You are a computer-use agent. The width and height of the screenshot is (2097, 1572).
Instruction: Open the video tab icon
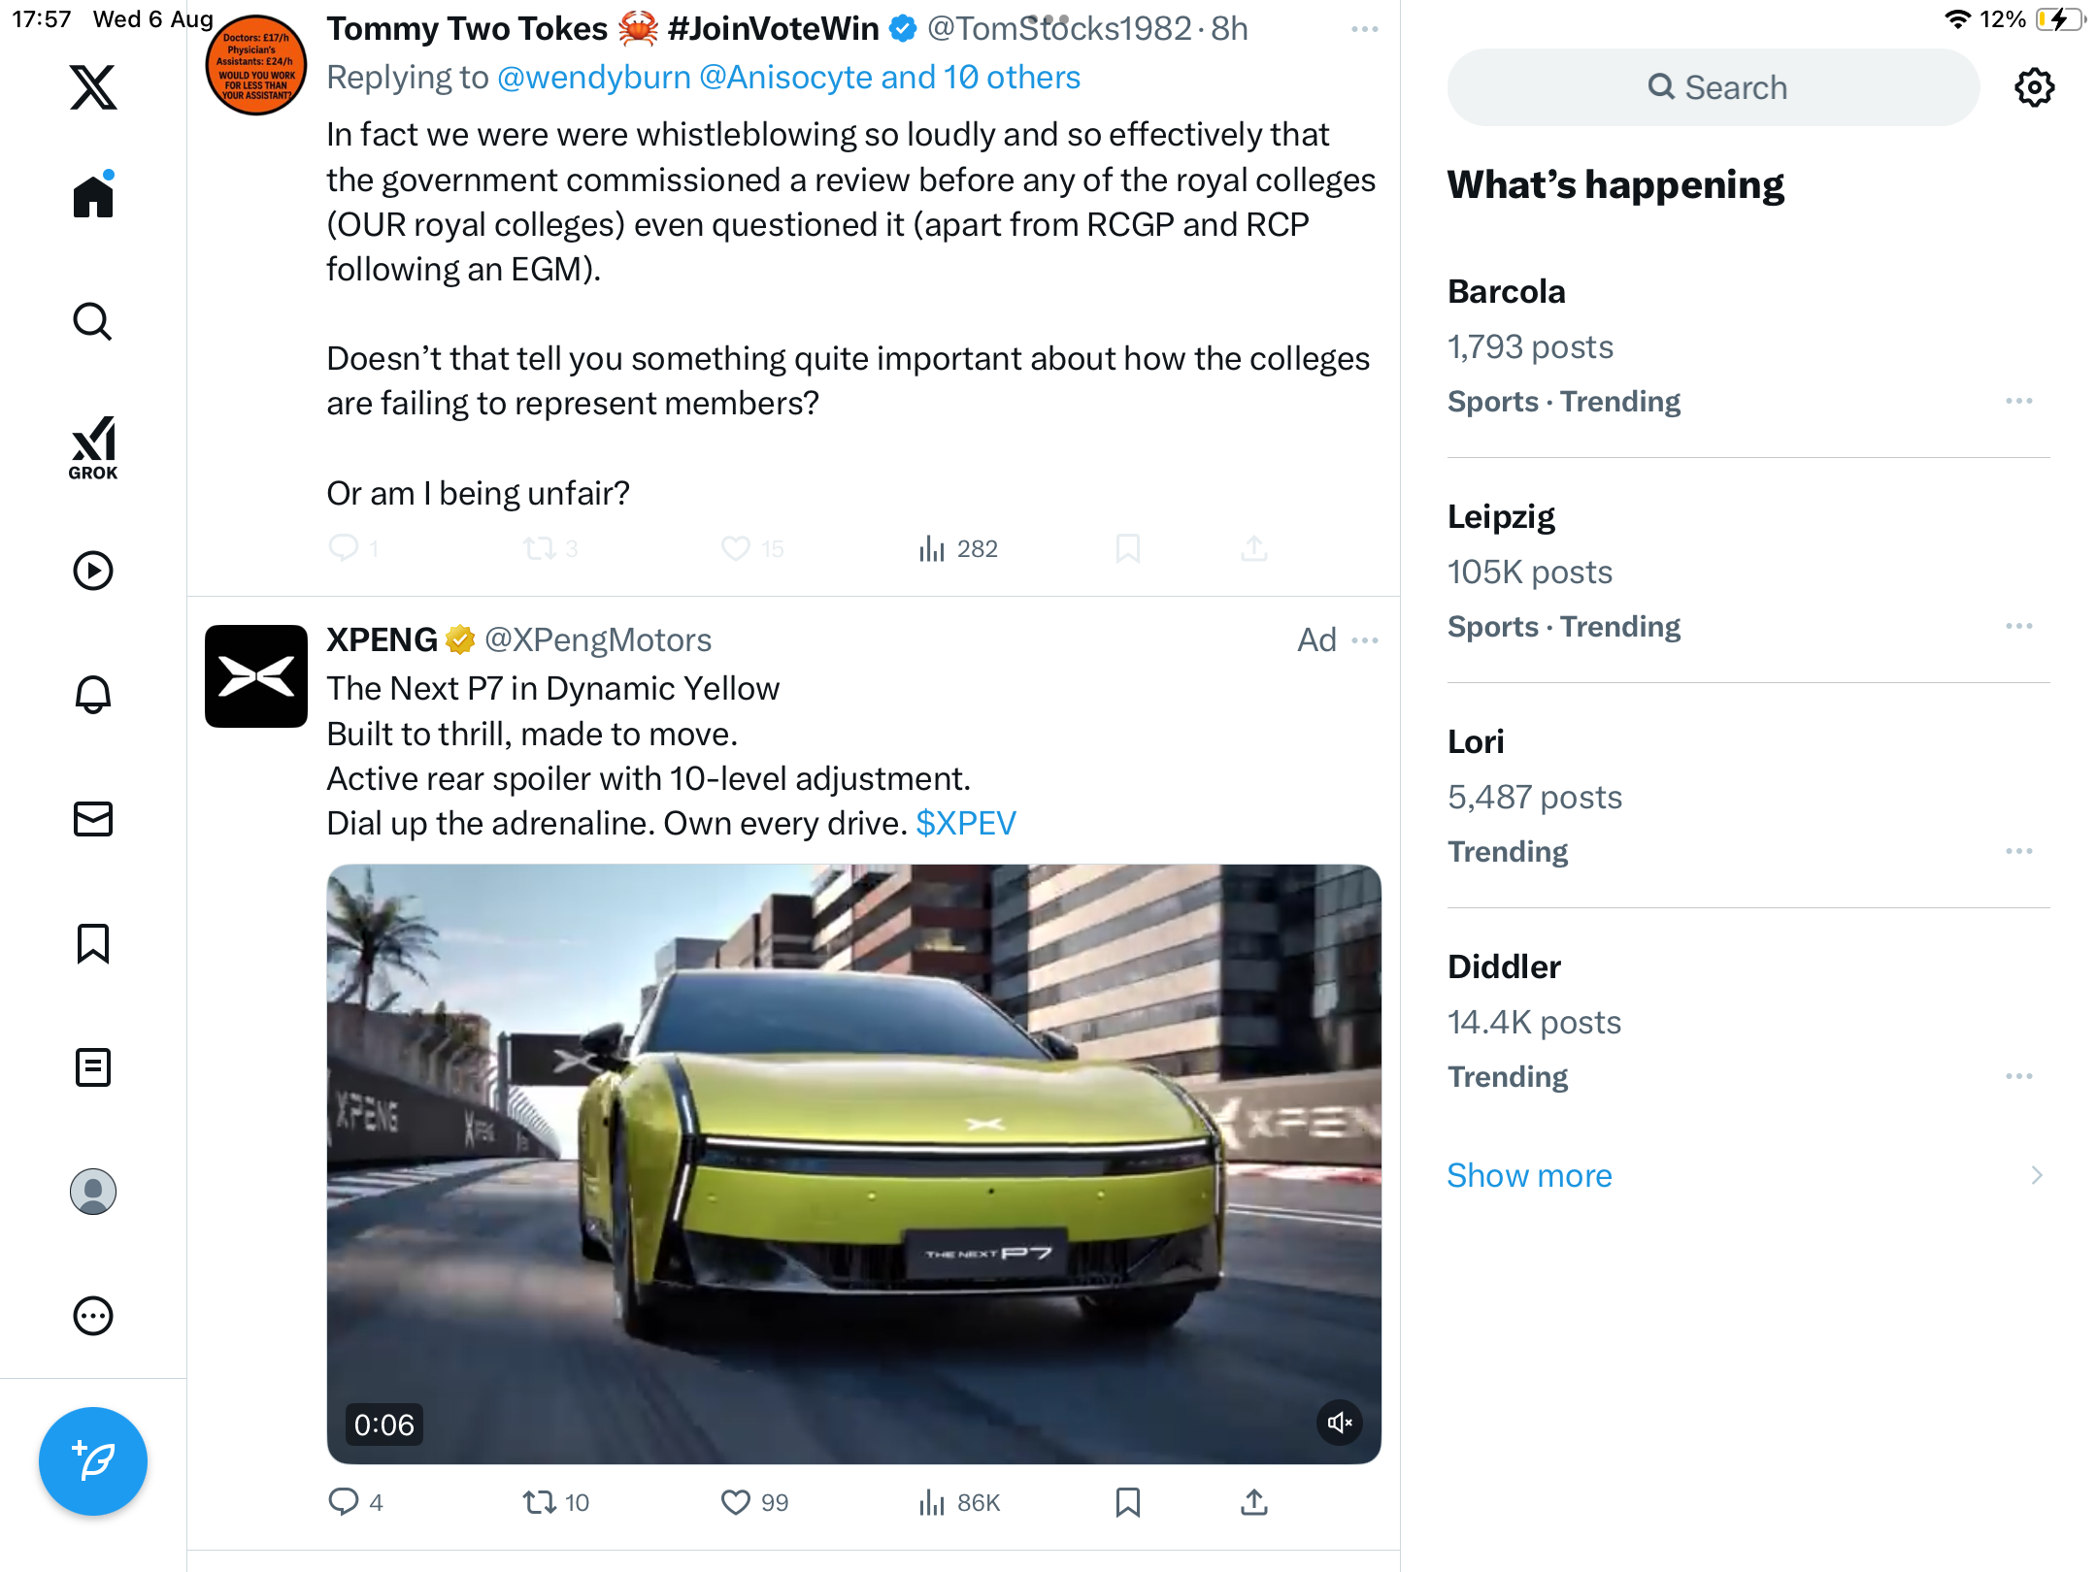[93, 571]
